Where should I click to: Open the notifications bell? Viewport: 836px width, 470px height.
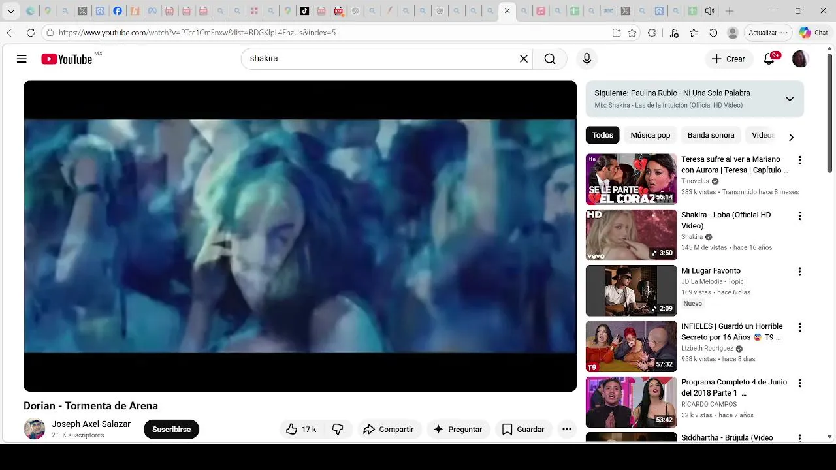pos(769,59)
